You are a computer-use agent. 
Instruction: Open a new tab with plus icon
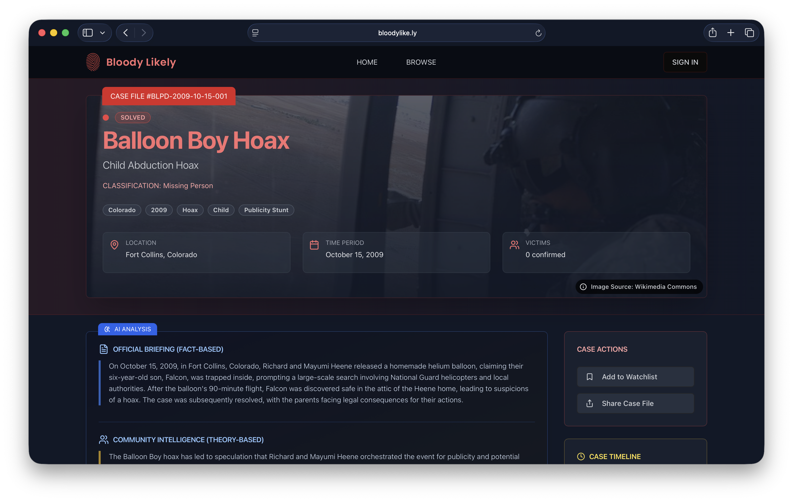pyautogui.click(x=731, y=33)
